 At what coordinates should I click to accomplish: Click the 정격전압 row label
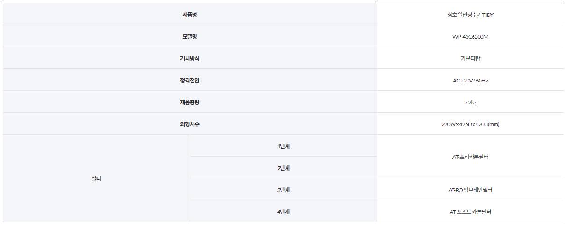tap(190, 81)
